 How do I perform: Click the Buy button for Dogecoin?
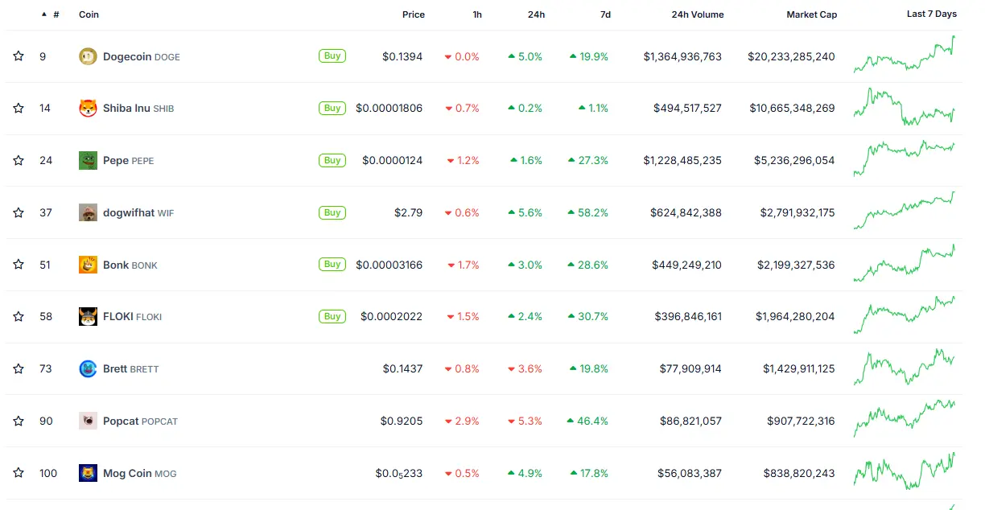(332, 56)
